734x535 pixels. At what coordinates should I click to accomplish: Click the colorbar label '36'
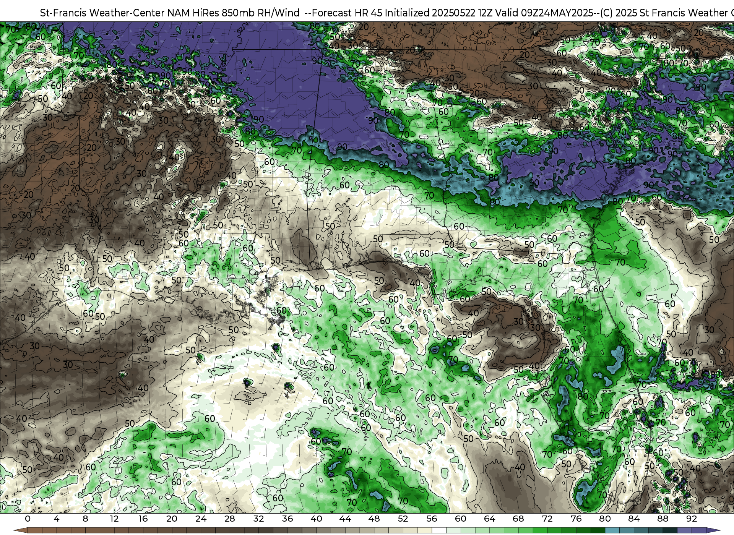(x=287, y=519)
